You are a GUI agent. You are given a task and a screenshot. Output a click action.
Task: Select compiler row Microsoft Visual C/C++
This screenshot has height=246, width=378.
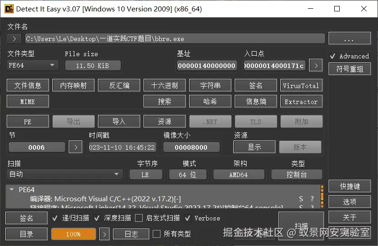pyautogui.click(x=163, y=199)
